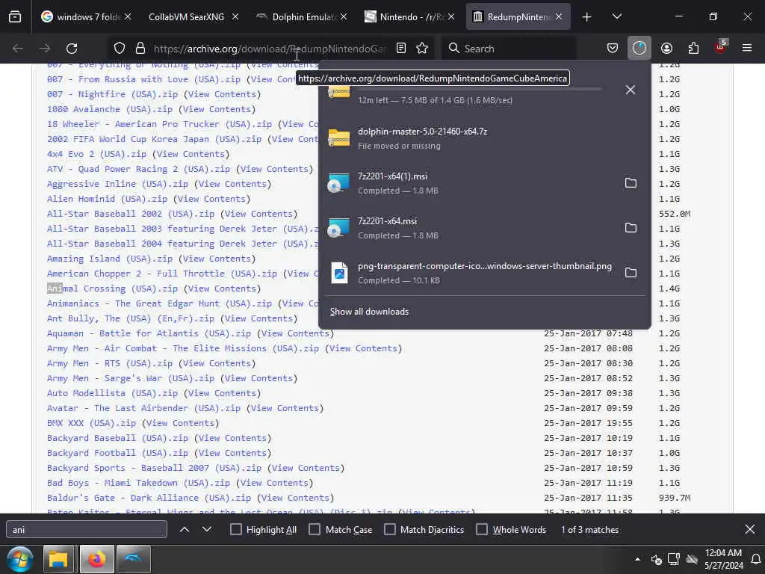The width and height of the screenshot is (765, 574).
Task: Open notifications bell in system tray
Action: click(756, 559)
